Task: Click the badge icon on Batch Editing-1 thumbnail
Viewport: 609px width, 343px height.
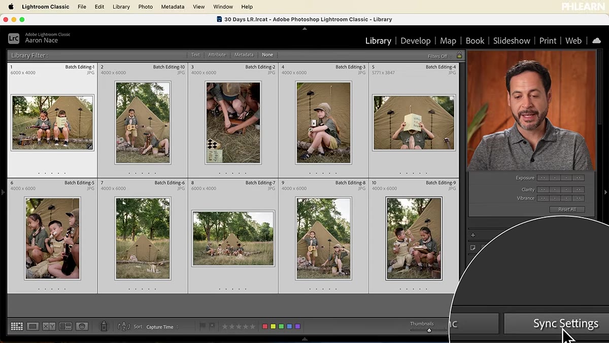Action: point(90,147)
